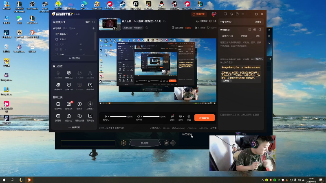Switch to the 在线用户 tab
326x183 pixels.
(227, 36)
